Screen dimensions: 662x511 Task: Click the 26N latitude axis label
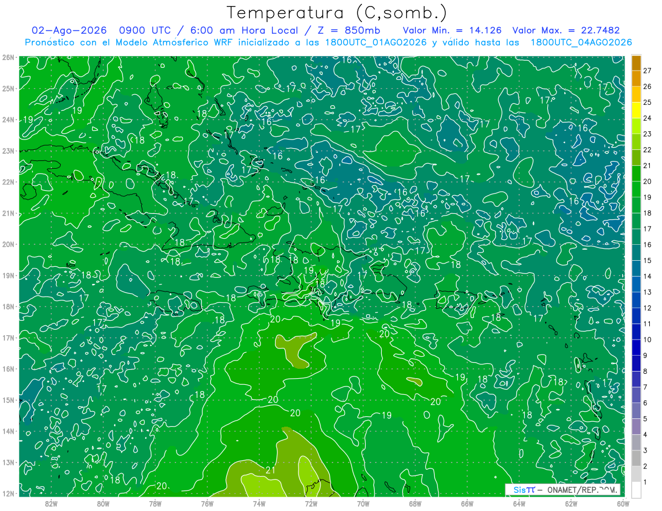[8, 57]
